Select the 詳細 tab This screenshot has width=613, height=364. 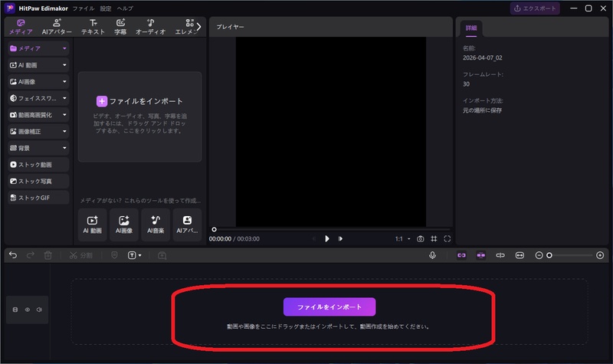point(471,28)
